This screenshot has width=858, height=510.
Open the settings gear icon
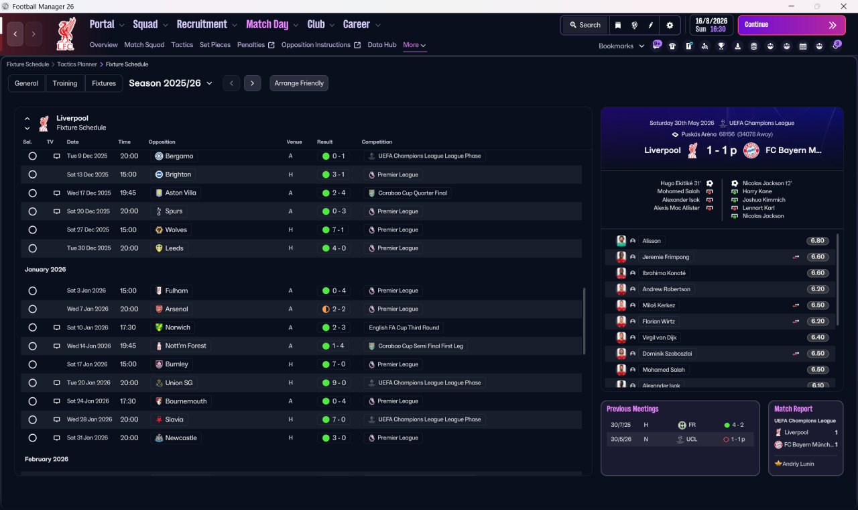(670, 25)
